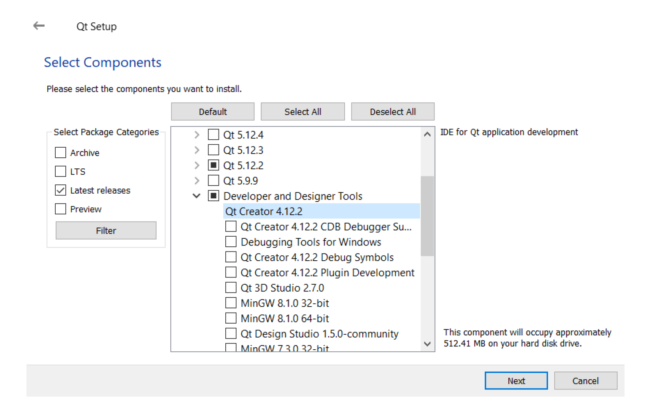648x405 pixels.
Task: Expand the Qt 5.12.2 tree node
Action: tap(197, 165)
